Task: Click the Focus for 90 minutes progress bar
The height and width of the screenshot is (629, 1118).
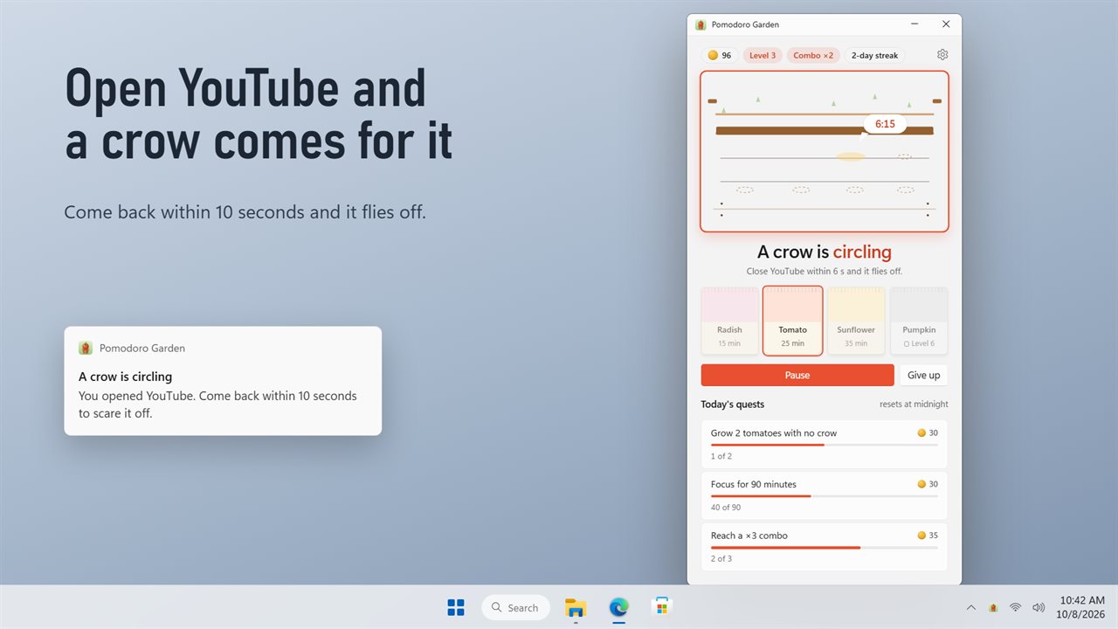Action: [x=825, y=496]
